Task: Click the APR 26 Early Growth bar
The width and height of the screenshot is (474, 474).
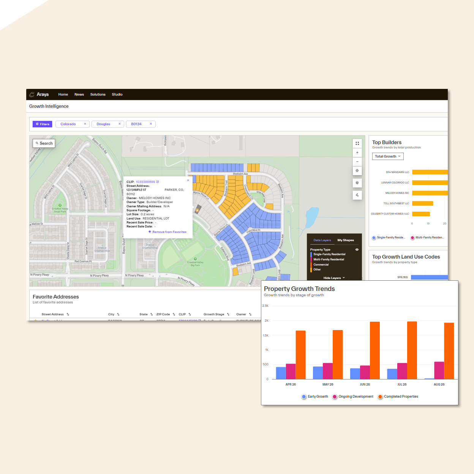Action: 281,373
